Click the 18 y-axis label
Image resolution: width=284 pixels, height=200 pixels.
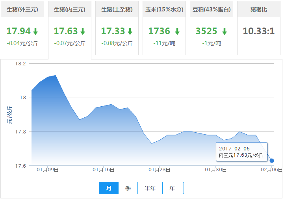pos(23,98)
